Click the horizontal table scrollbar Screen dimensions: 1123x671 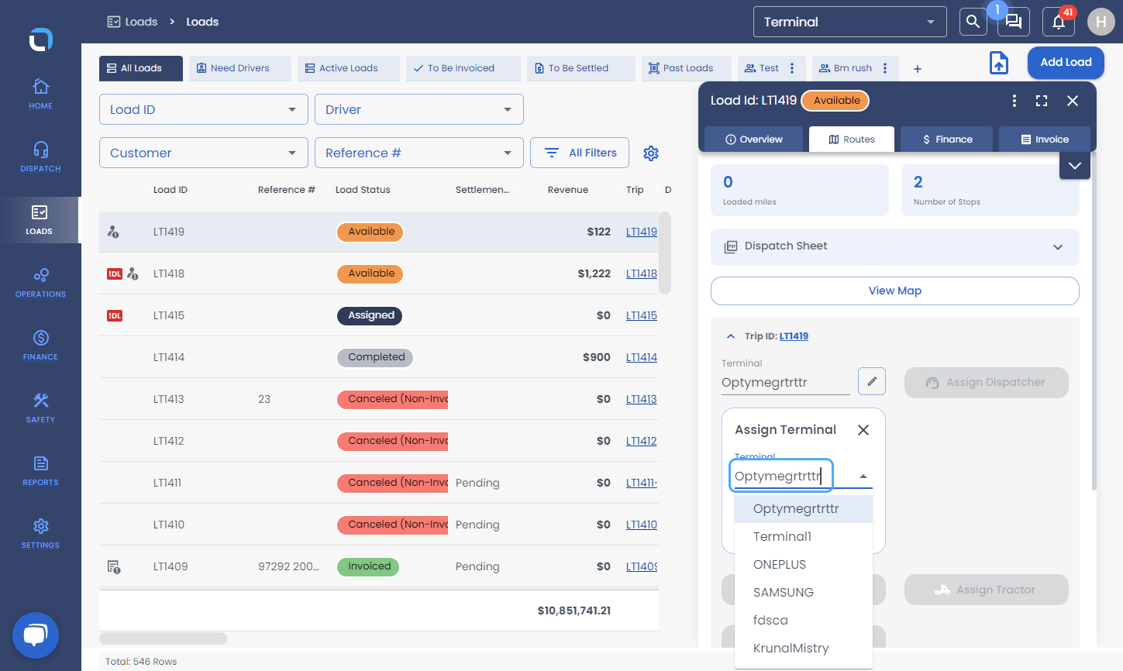[x=163, y=638]
